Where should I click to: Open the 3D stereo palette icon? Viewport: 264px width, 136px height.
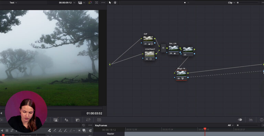[99, 120]
